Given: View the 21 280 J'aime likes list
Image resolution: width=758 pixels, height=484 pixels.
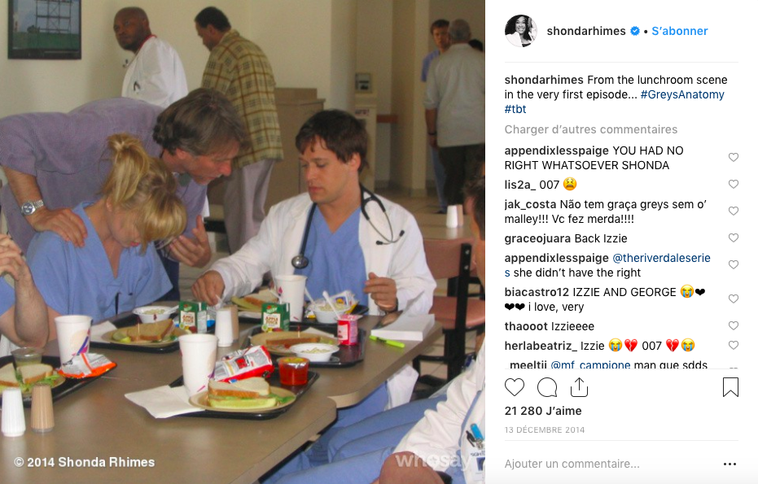Looking at the screenshot, I should pyautogui.click(x=543, y=411).
